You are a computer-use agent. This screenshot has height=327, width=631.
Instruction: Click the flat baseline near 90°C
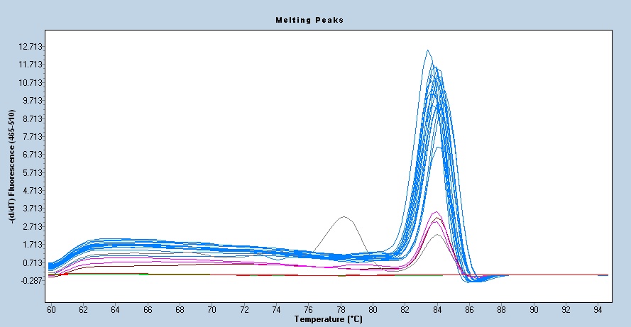534,275
